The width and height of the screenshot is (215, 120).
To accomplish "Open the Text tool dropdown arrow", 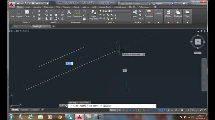I will coord(69,18).
